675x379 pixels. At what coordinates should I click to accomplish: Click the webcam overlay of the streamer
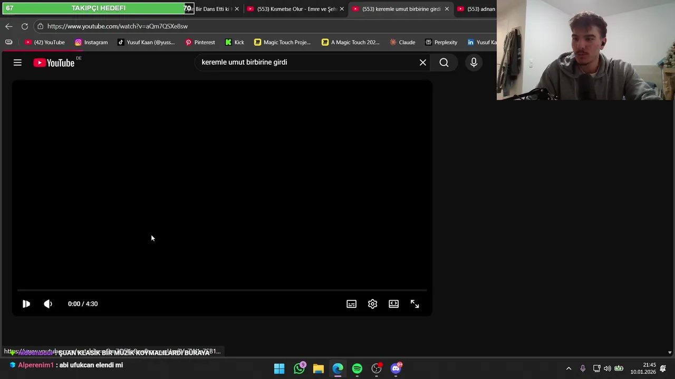pyautogui.click(x=585, y=50)
